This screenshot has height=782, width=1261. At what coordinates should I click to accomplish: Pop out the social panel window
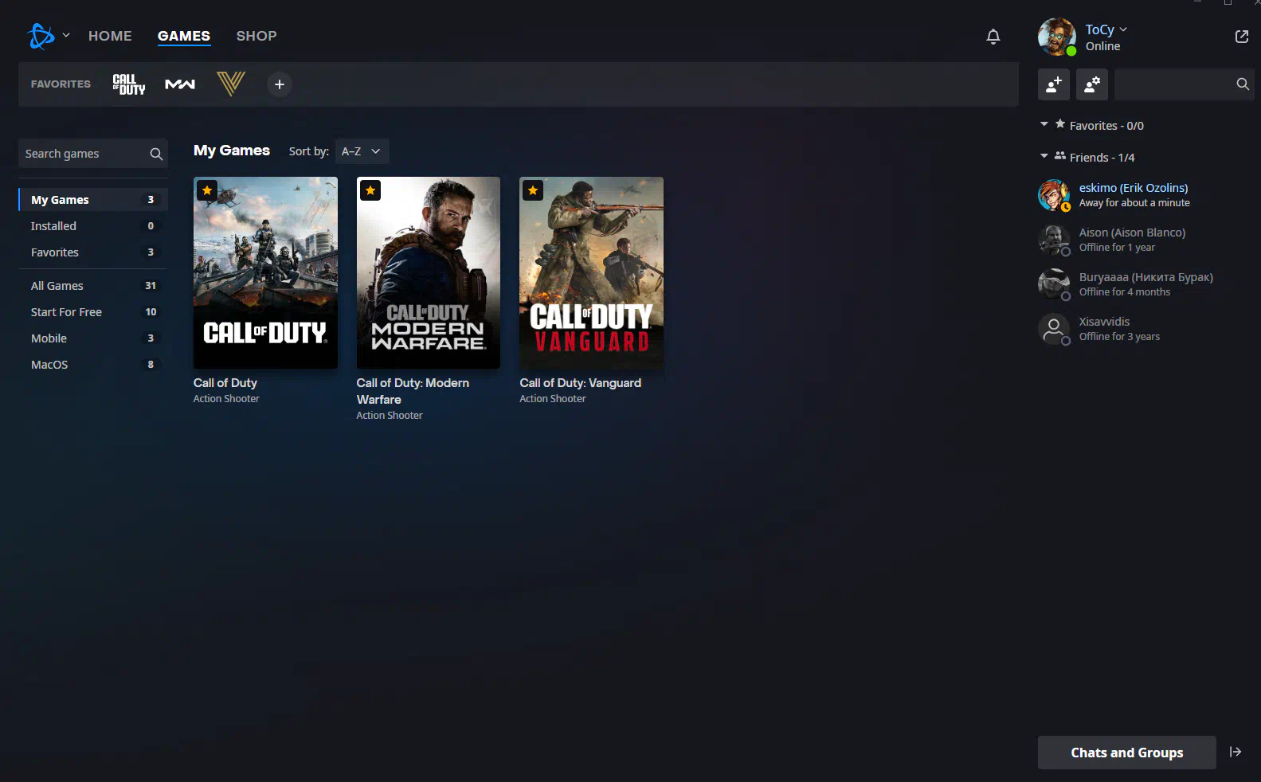(1242, 37)
